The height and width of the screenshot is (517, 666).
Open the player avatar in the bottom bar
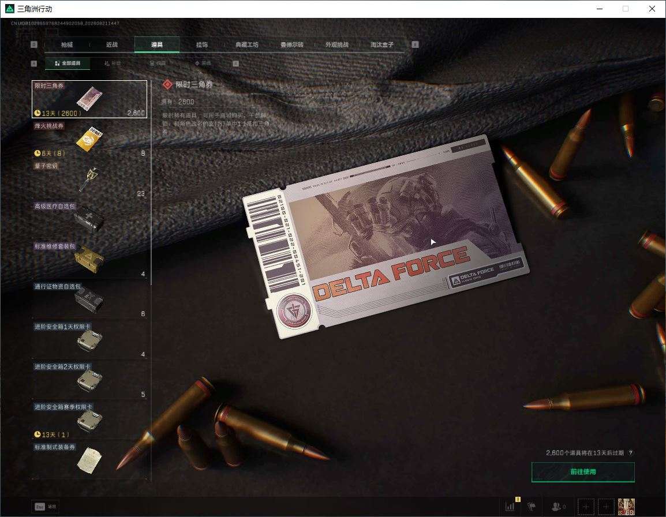click(x=626, y=507)
